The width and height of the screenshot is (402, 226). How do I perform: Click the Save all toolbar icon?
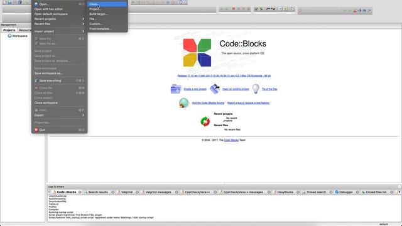point(19,3)
